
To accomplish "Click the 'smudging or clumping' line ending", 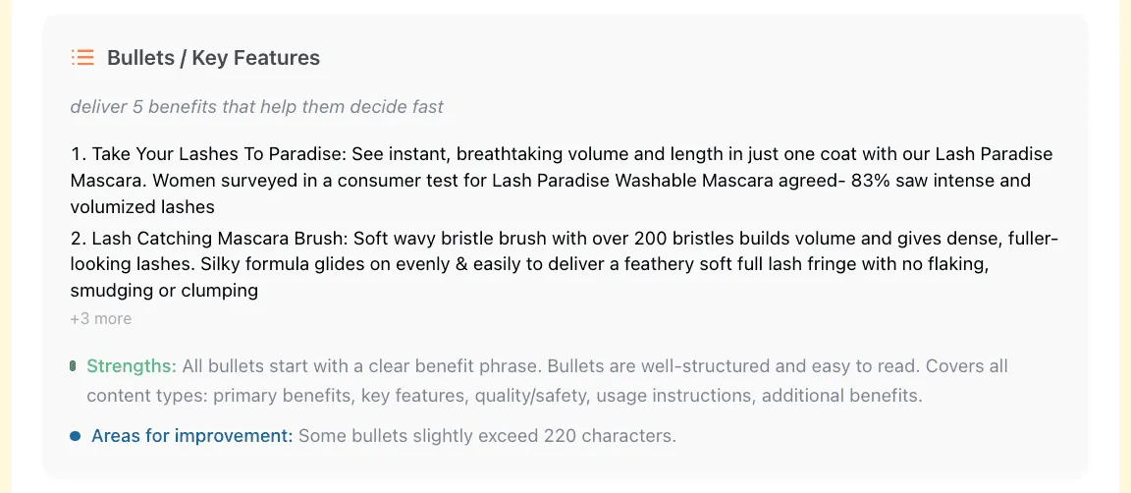I will tap(164, 291).
